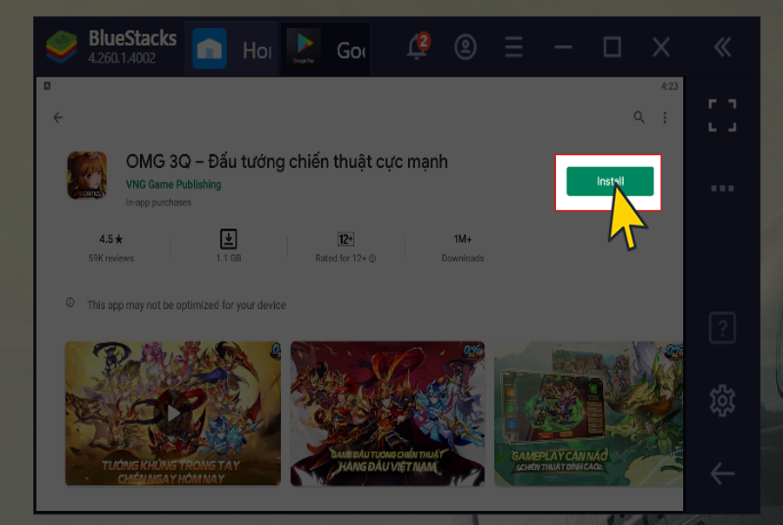This screenshot has width=783, height=525.
Task: Click the BlueStacks logo
Action: pyautogui.click(x=62, y=47)
